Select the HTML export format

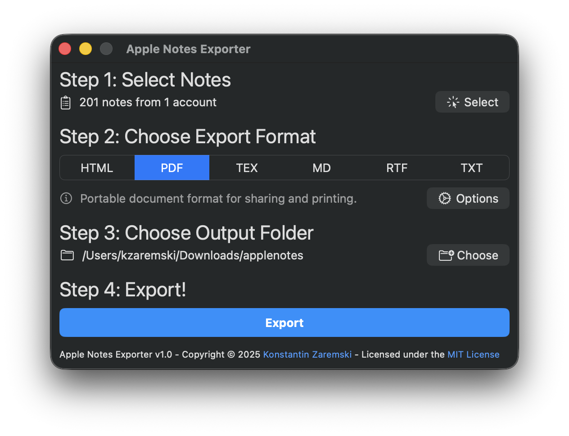coord(97,168)
